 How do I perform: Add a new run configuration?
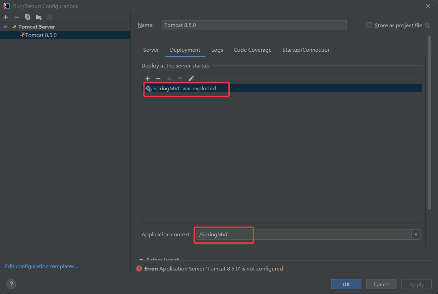tap(6, 17)
